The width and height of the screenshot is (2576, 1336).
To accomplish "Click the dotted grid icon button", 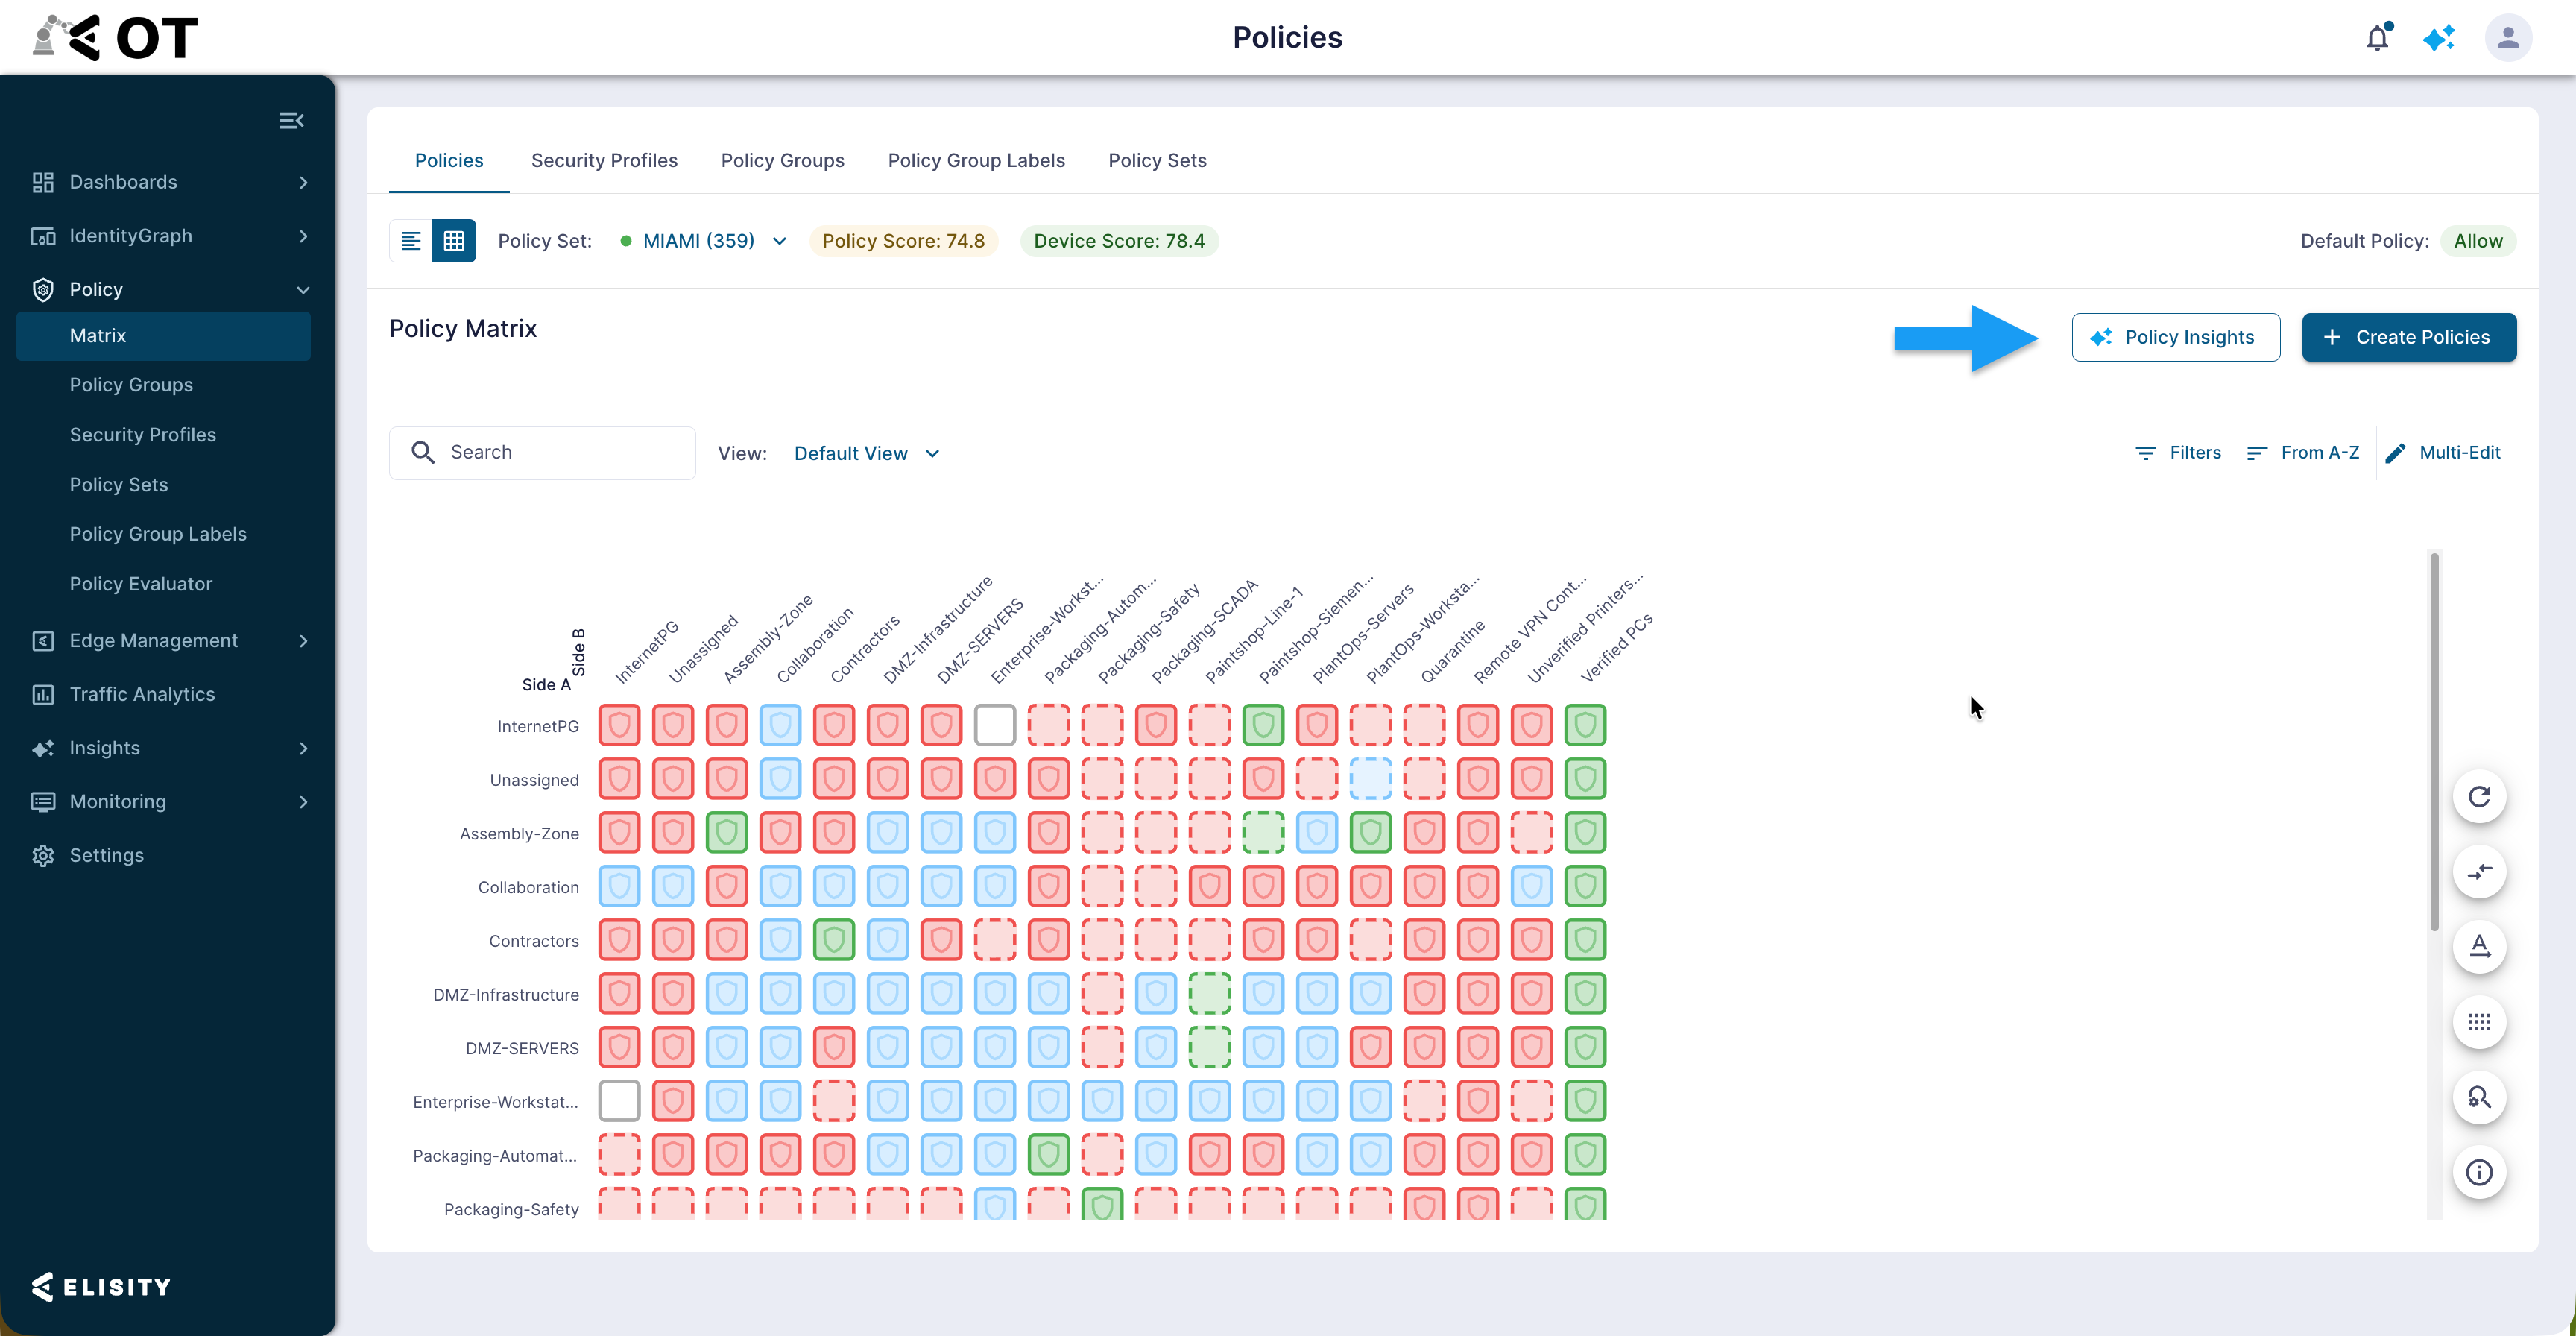I will (x=2479, y=1022).
